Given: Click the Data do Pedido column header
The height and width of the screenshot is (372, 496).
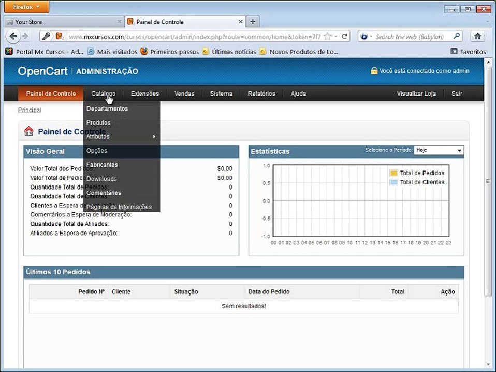Looking at the screenshot, I should (x=269, y=291).
